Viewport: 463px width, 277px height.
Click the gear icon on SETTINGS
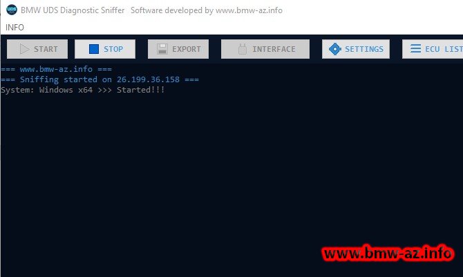(x=335, y=49)
